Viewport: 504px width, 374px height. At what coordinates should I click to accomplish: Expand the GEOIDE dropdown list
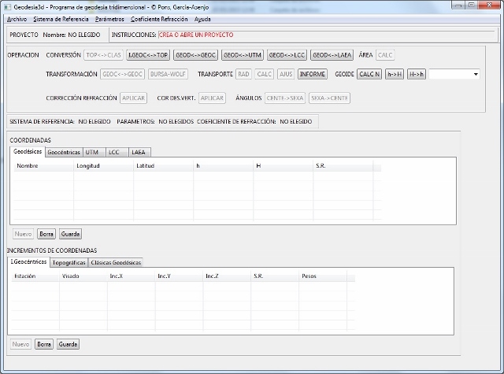476,74
